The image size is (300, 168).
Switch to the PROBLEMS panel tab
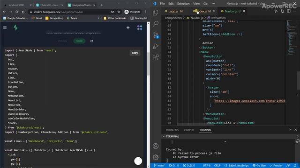[x=172, y=130]
